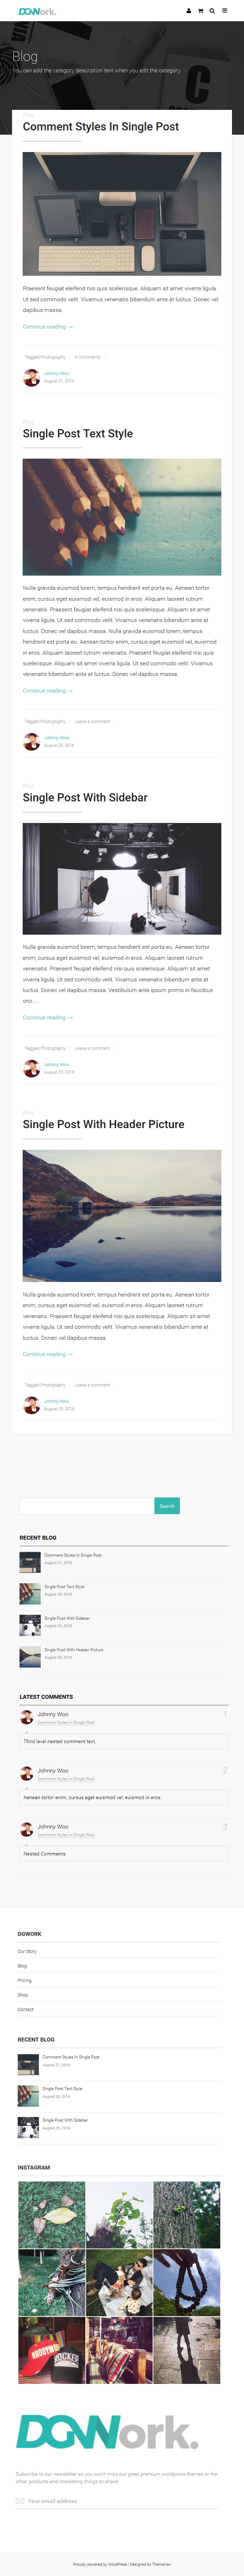
Task: Select "Our Story" in footer menu
Action: click(x=27, y=1951)
